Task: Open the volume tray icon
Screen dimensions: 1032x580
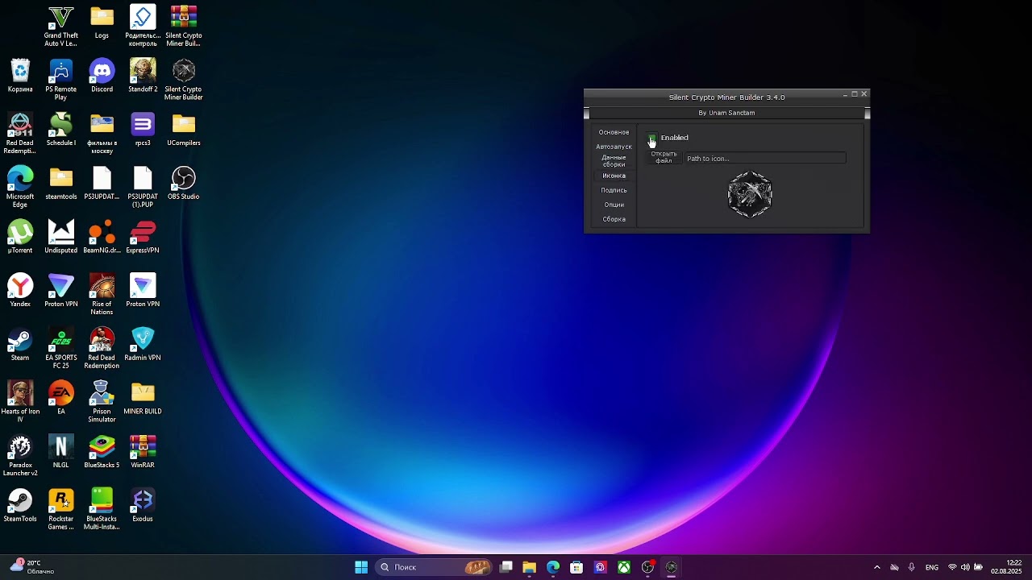Action: coord(965,567)
